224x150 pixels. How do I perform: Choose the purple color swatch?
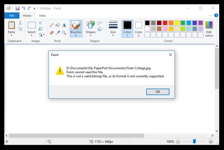point(201,23)
